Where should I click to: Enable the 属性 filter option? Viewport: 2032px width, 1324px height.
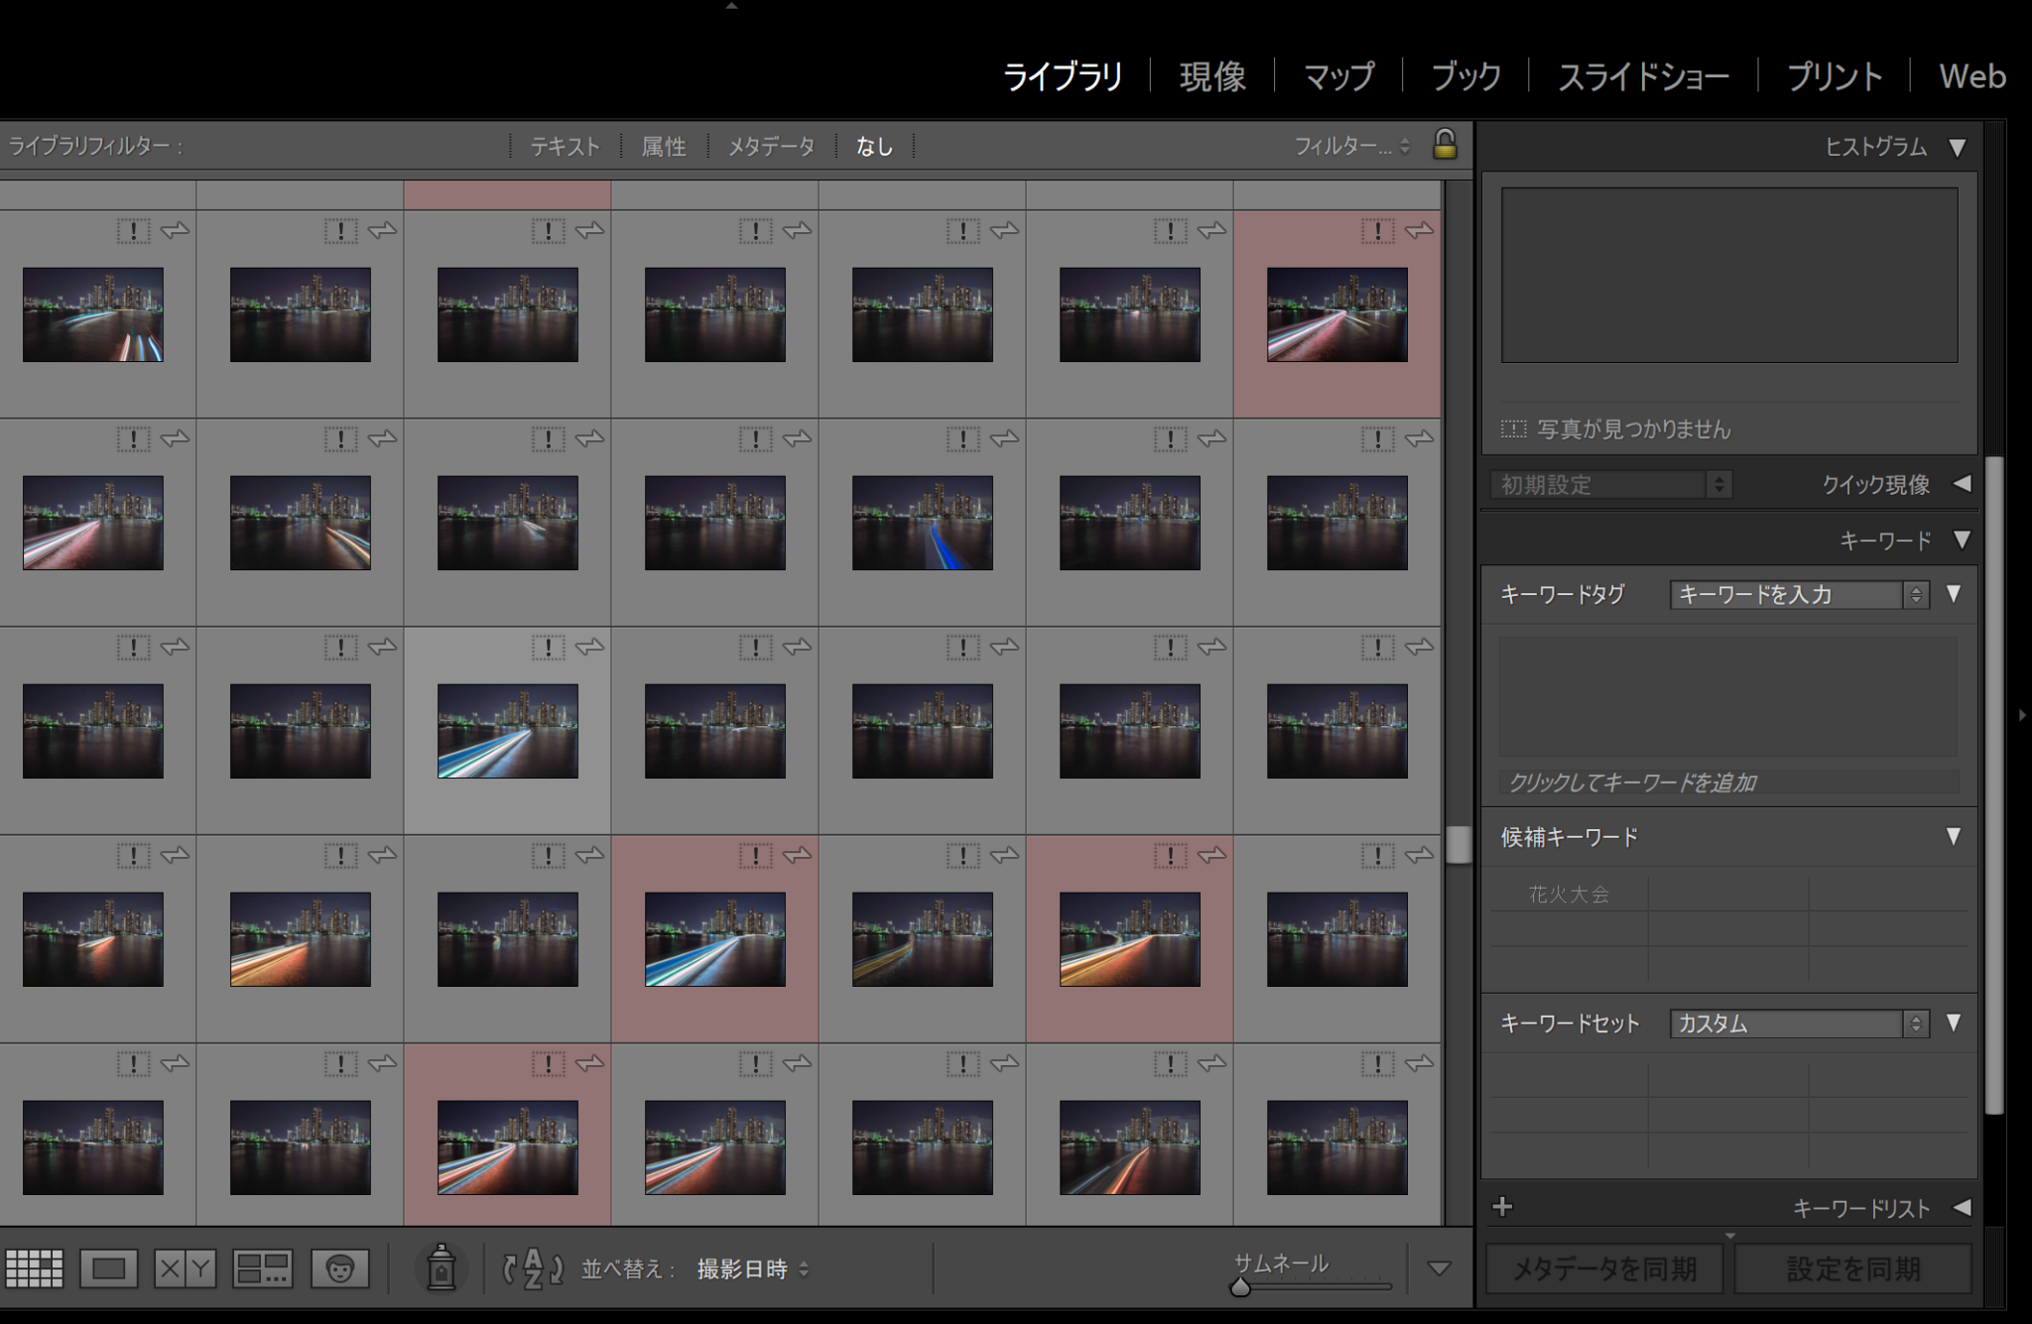663,146
